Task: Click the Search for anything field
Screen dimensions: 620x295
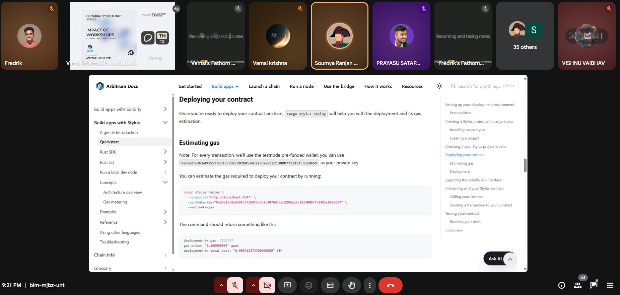Action: coord(482,86)
